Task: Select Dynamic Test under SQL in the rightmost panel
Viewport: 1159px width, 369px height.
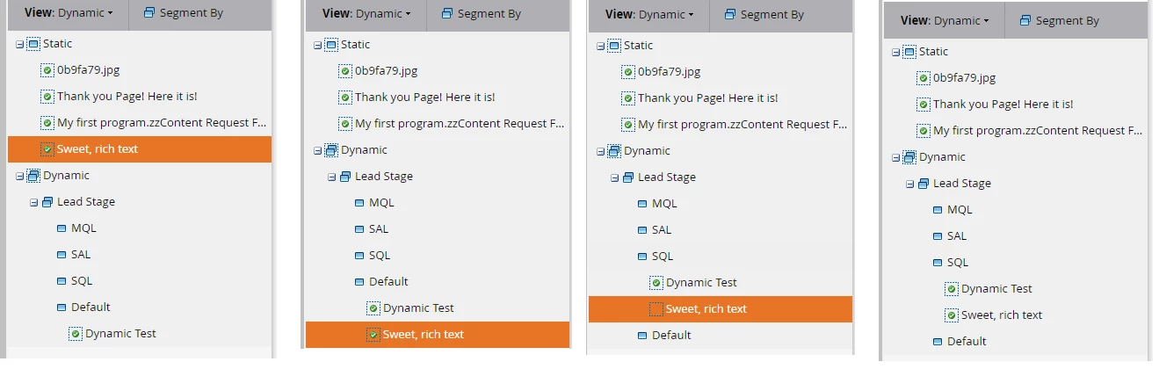Action: click(x=996, y=289)
